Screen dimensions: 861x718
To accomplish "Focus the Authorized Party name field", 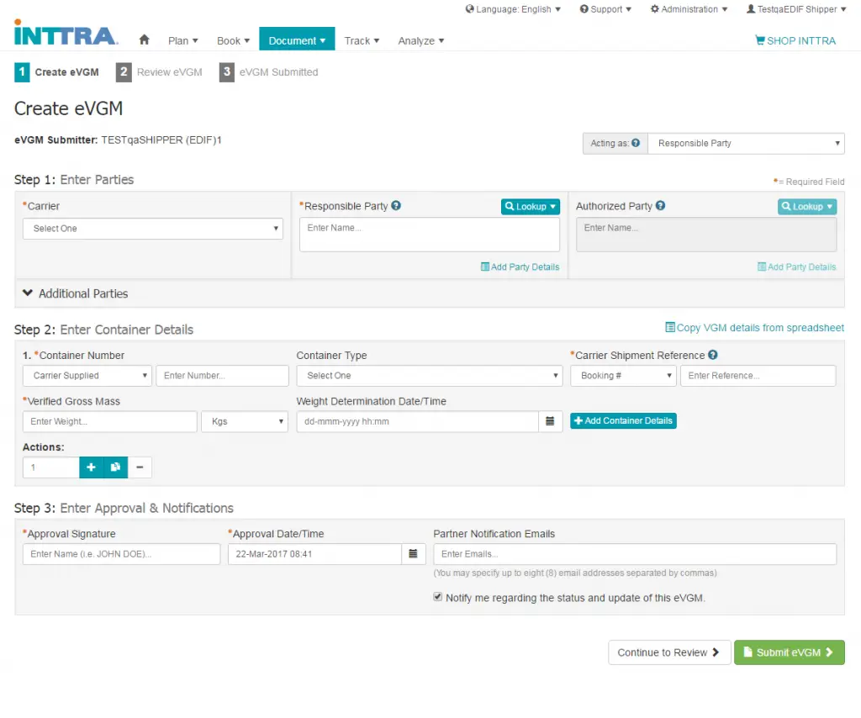I will [706, 235].
